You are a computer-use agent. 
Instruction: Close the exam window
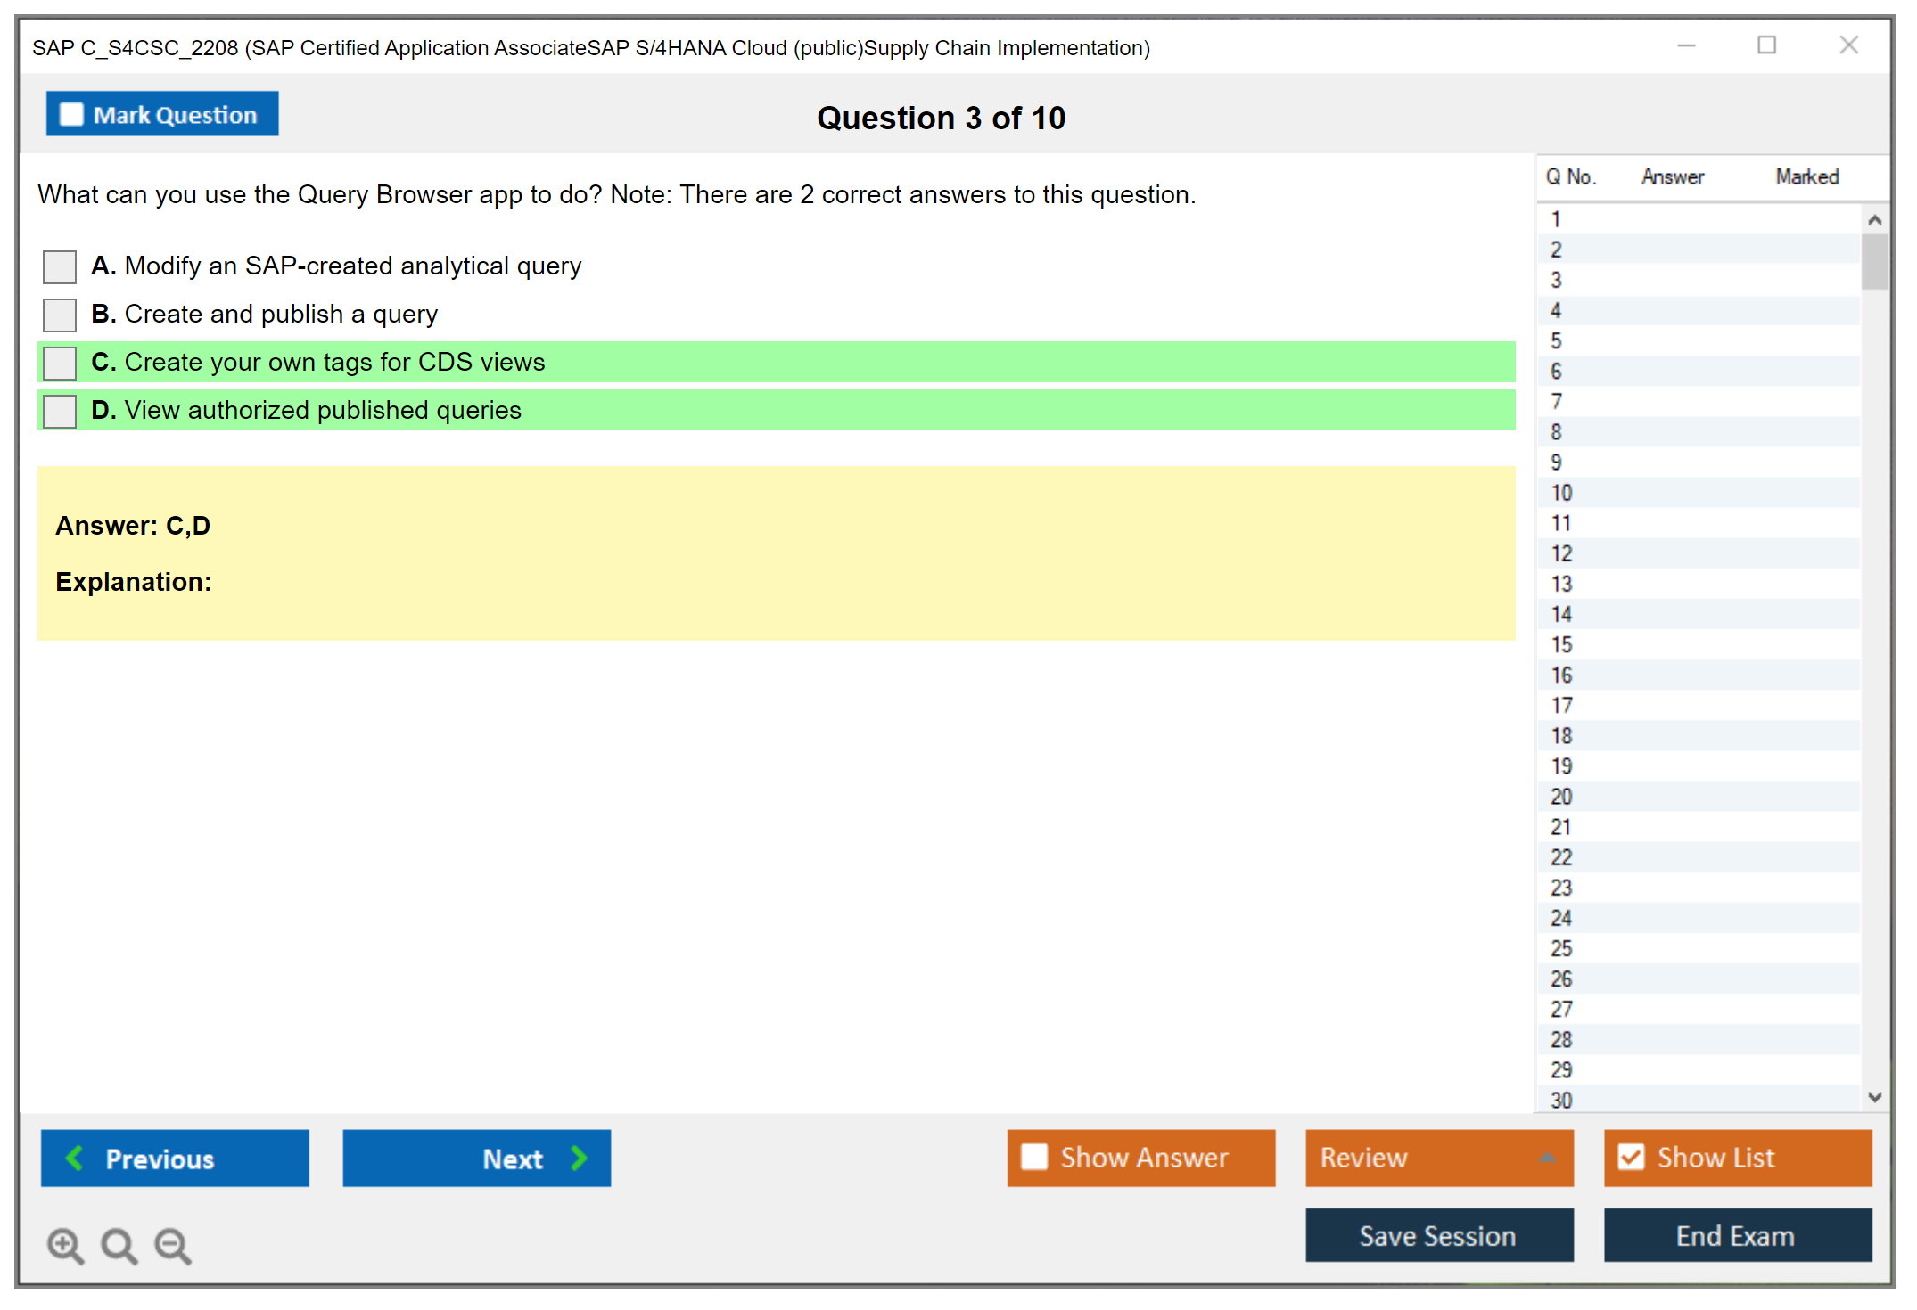1848,45
